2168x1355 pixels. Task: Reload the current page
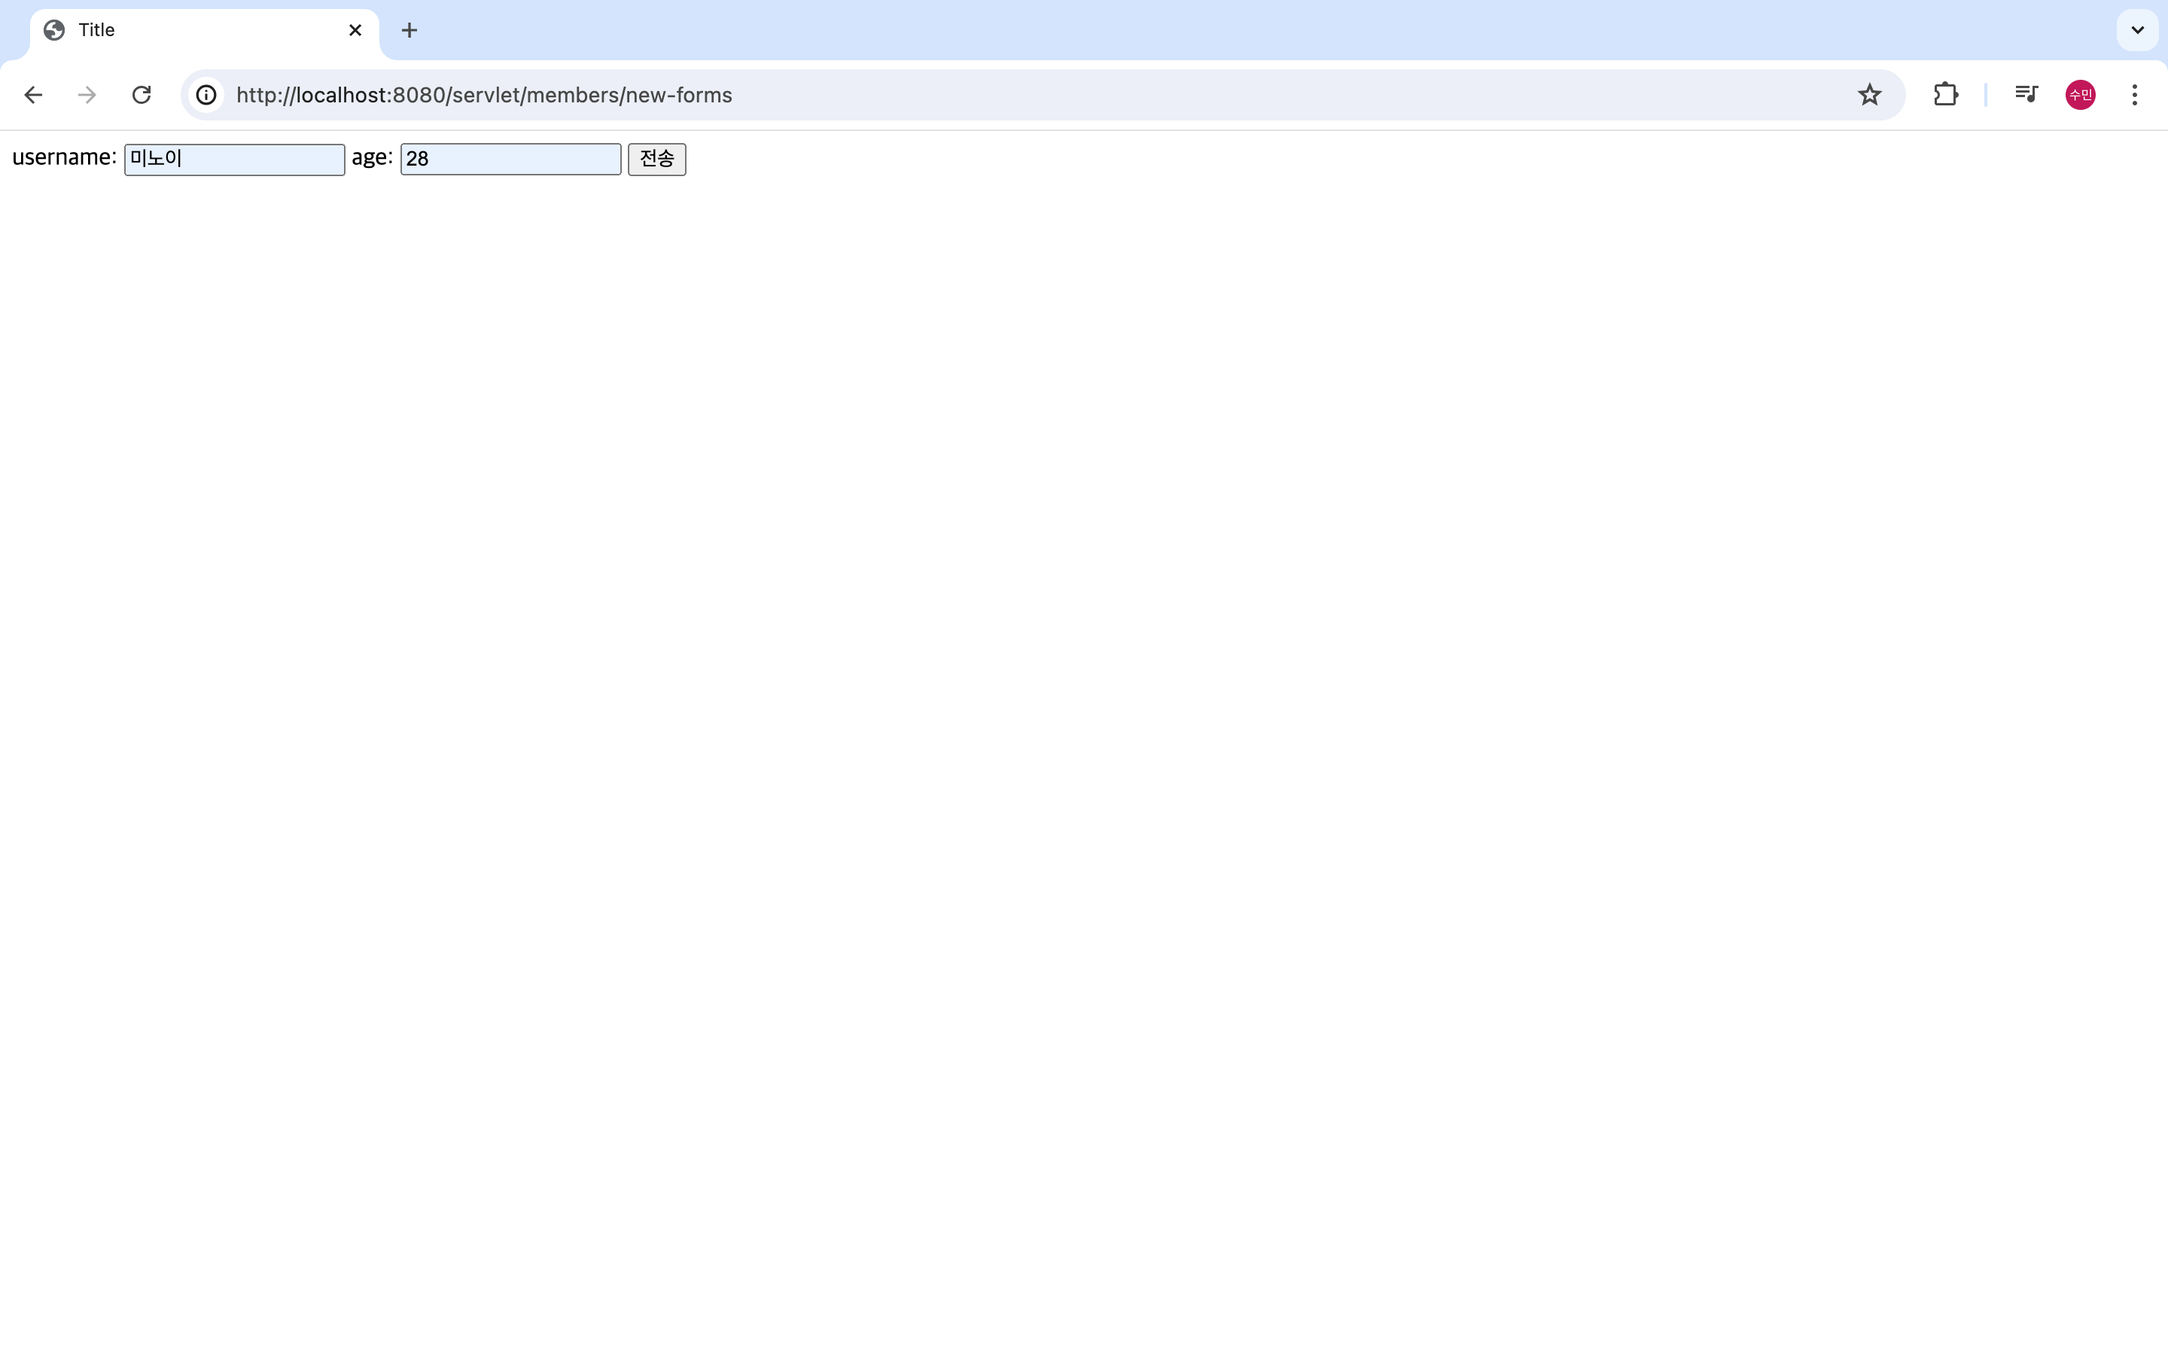coord(142,95)
